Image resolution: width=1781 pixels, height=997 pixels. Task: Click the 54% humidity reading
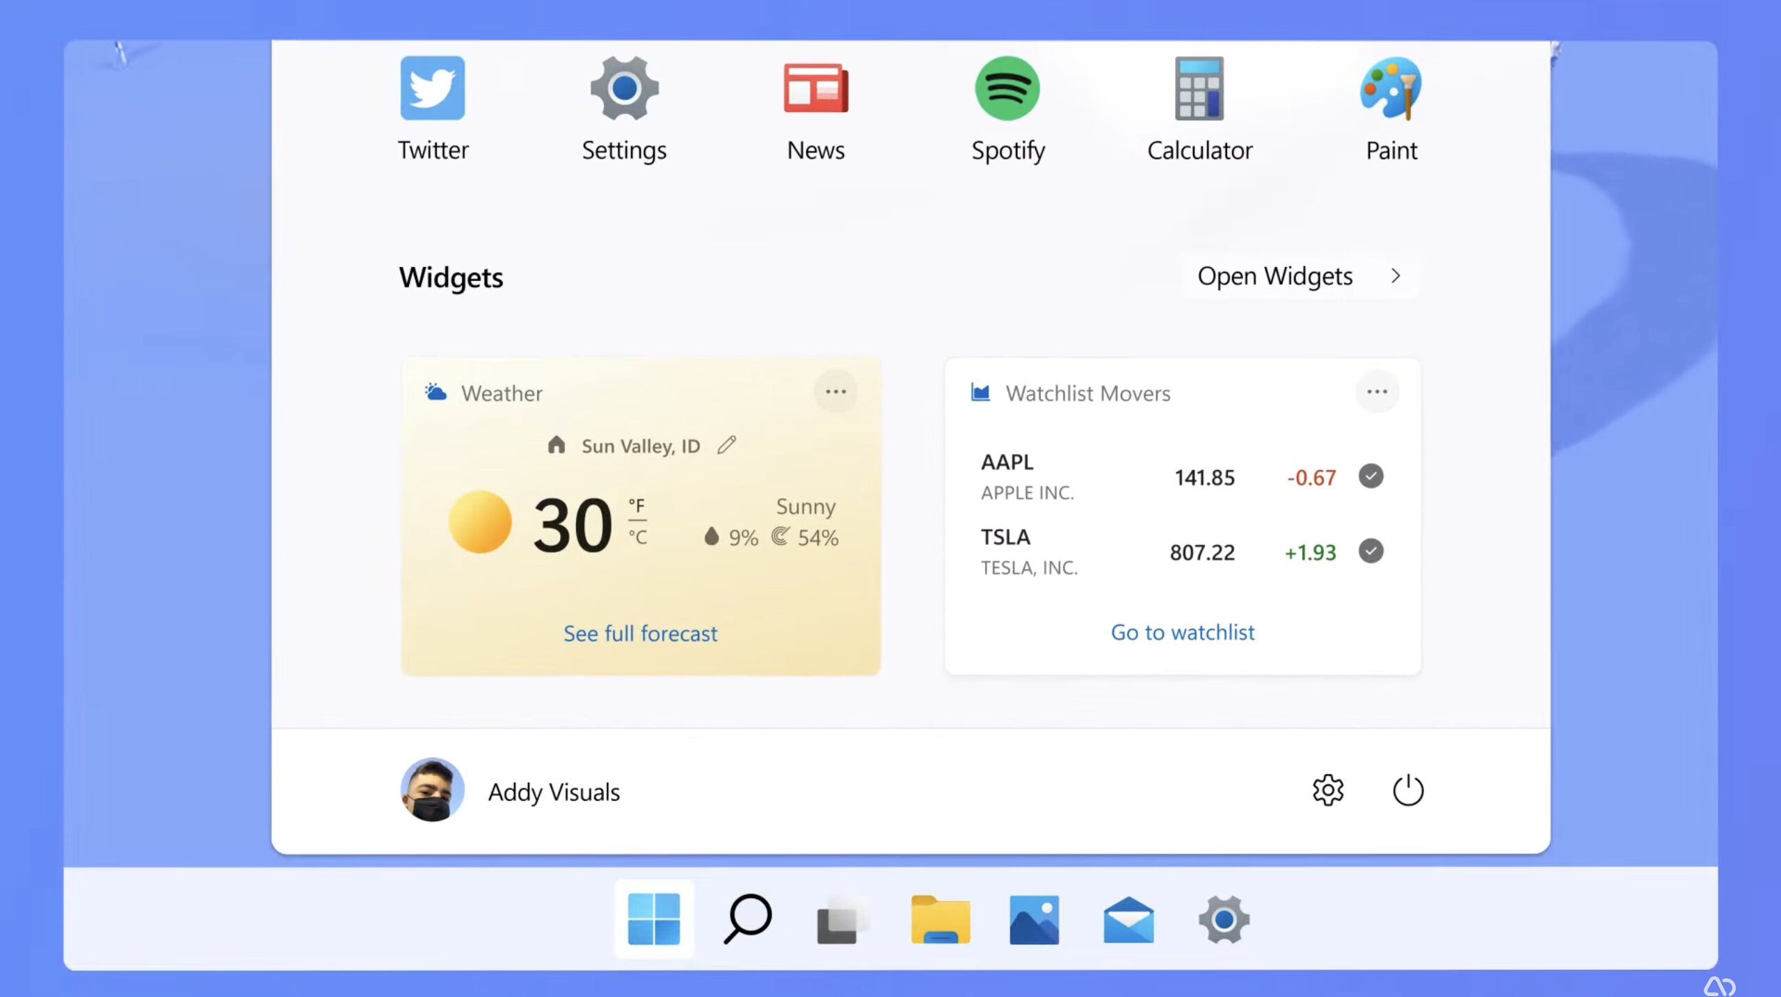(805, 537)
